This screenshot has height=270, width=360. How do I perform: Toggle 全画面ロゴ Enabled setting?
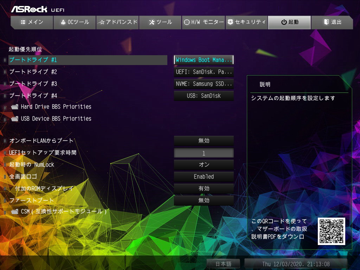tap(204, 176)
